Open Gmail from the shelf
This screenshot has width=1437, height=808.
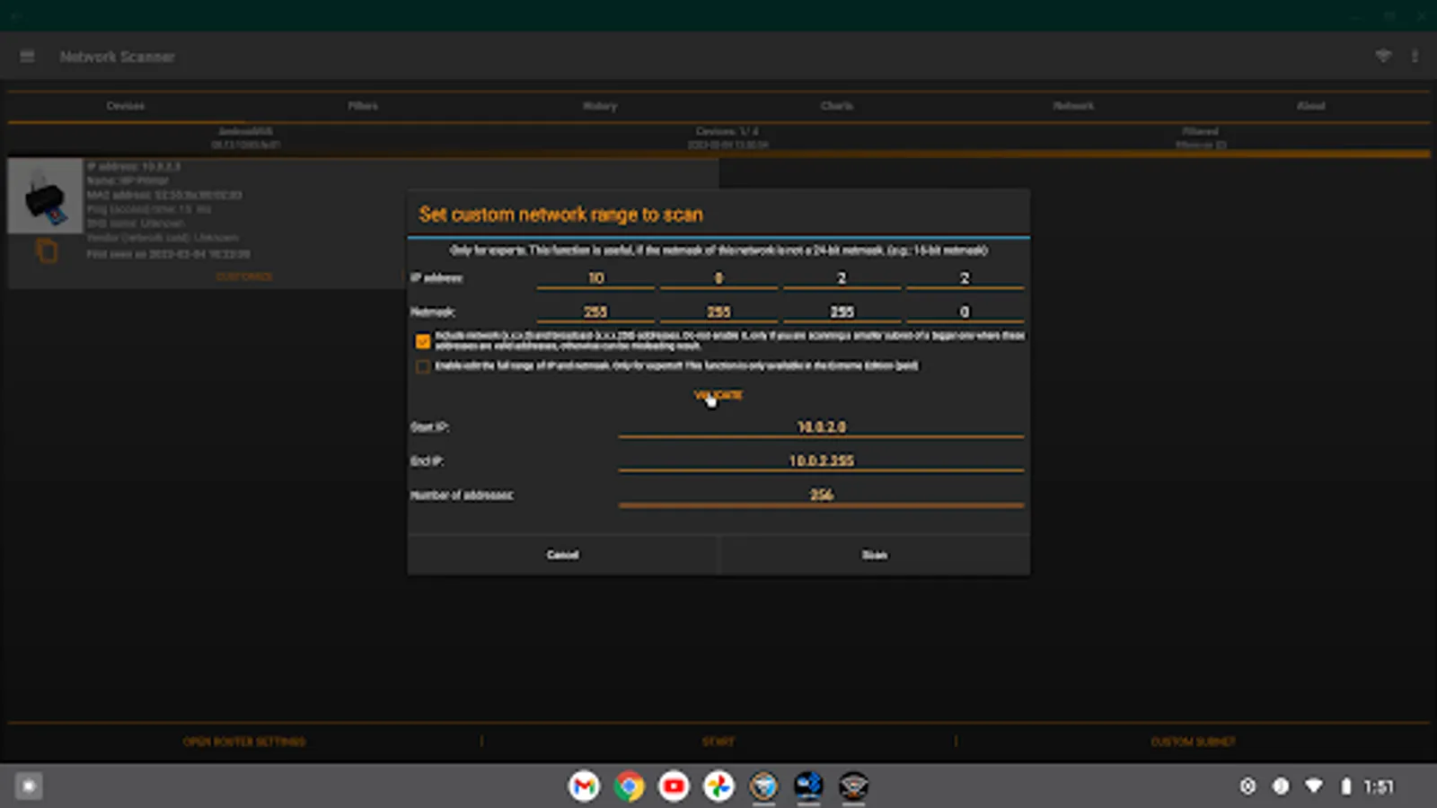pos(584,786)
